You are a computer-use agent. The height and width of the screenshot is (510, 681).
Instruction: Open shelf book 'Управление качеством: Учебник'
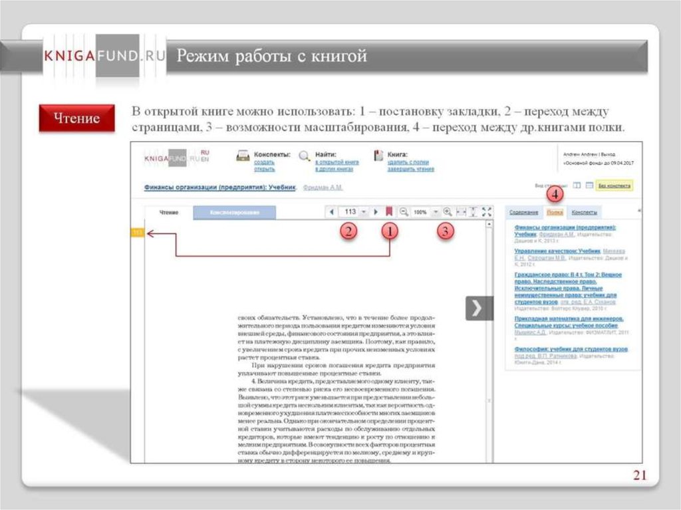pyautogui.click(x=557, y=251)
